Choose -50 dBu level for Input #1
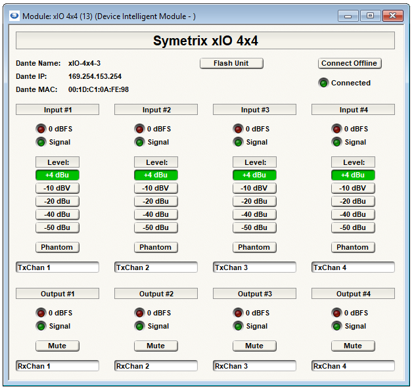Screen dimensions: 414x391 (x=57, y=227)
